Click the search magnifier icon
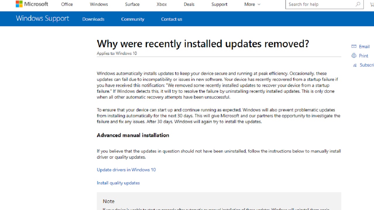 pos(358,4)
